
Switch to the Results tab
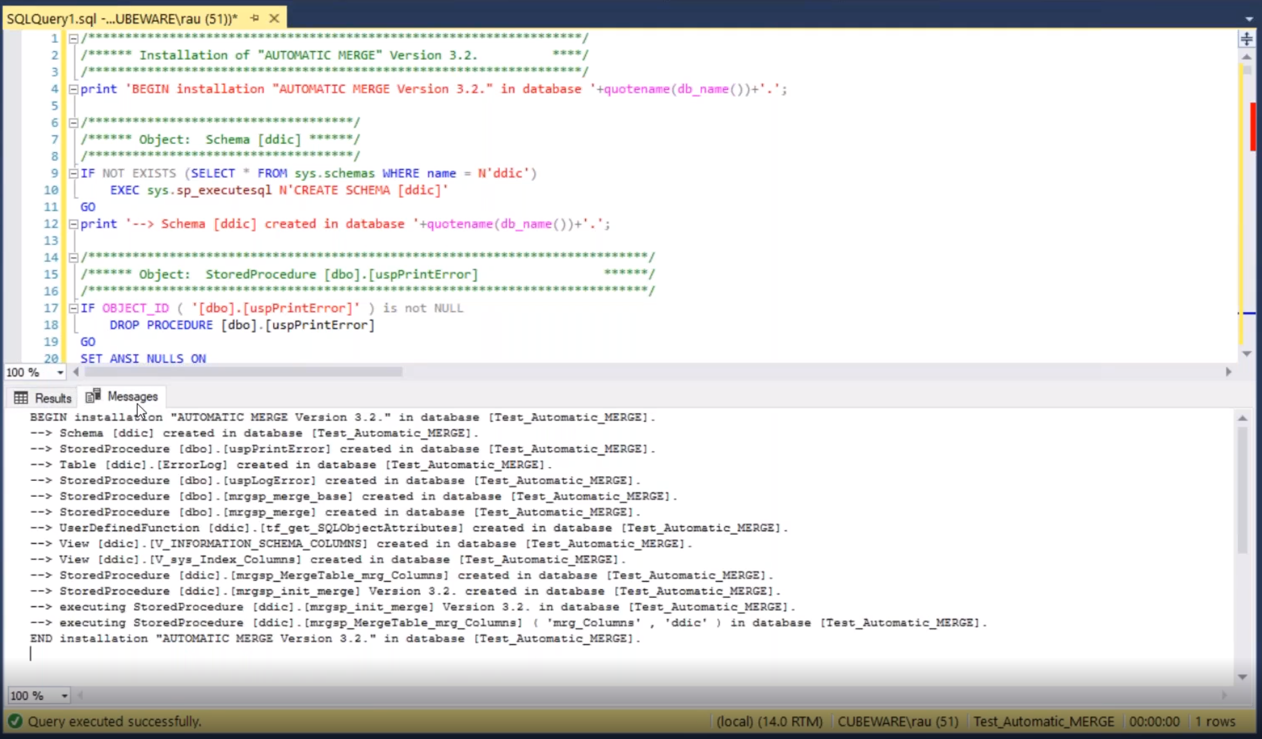coord(43,398)
